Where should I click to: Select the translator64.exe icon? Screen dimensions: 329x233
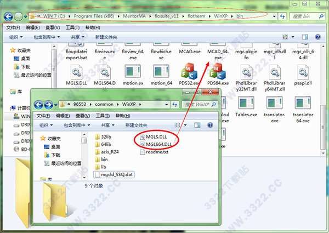point(303,103)
